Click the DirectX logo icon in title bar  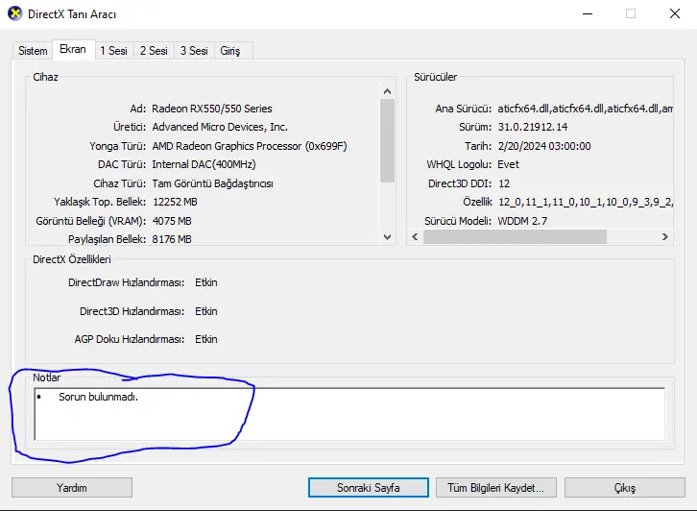click(x=14, y=13)
